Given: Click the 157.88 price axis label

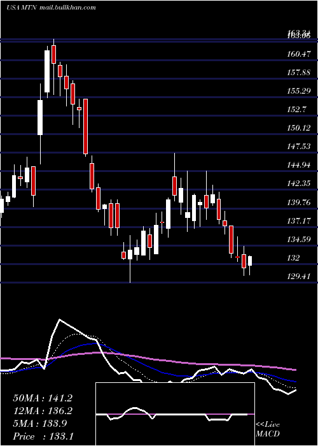Looking at the screenshot, I should click(x=299, y=73).
